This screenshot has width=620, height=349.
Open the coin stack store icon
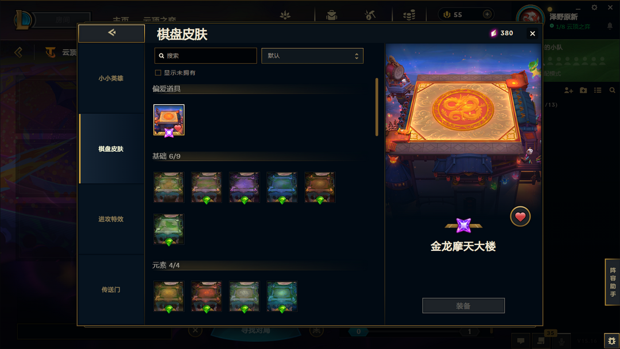tap(409, 15)
